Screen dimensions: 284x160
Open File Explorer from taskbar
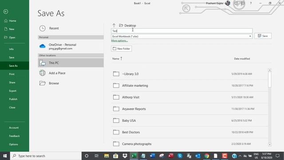tap(106, 156)
